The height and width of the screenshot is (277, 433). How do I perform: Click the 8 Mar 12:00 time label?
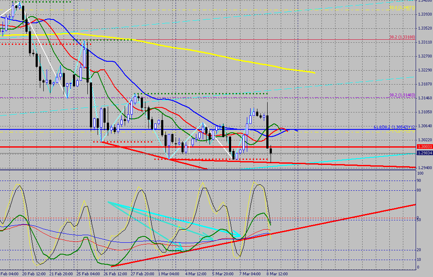(x=277, y=274)
